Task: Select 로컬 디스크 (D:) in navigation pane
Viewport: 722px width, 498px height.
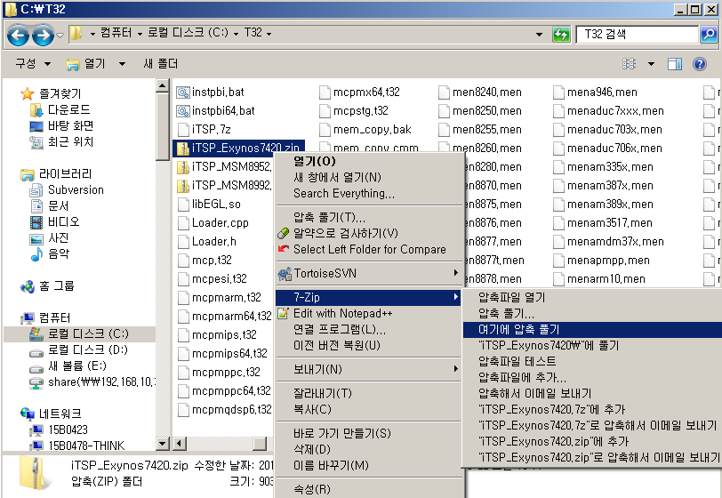Action: click(87, 349)
